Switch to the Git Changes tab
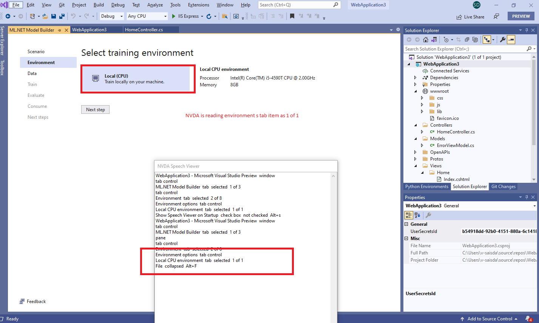The width and height of the screenshot is (539, 323). [503, 186]
